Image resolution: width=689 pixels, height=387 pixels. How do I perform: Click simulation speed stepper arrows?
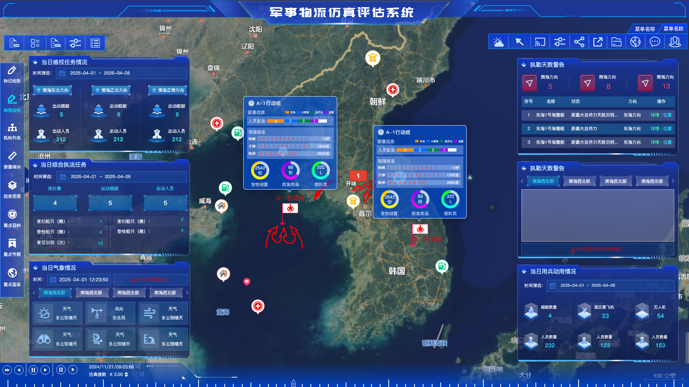[126, 374]
